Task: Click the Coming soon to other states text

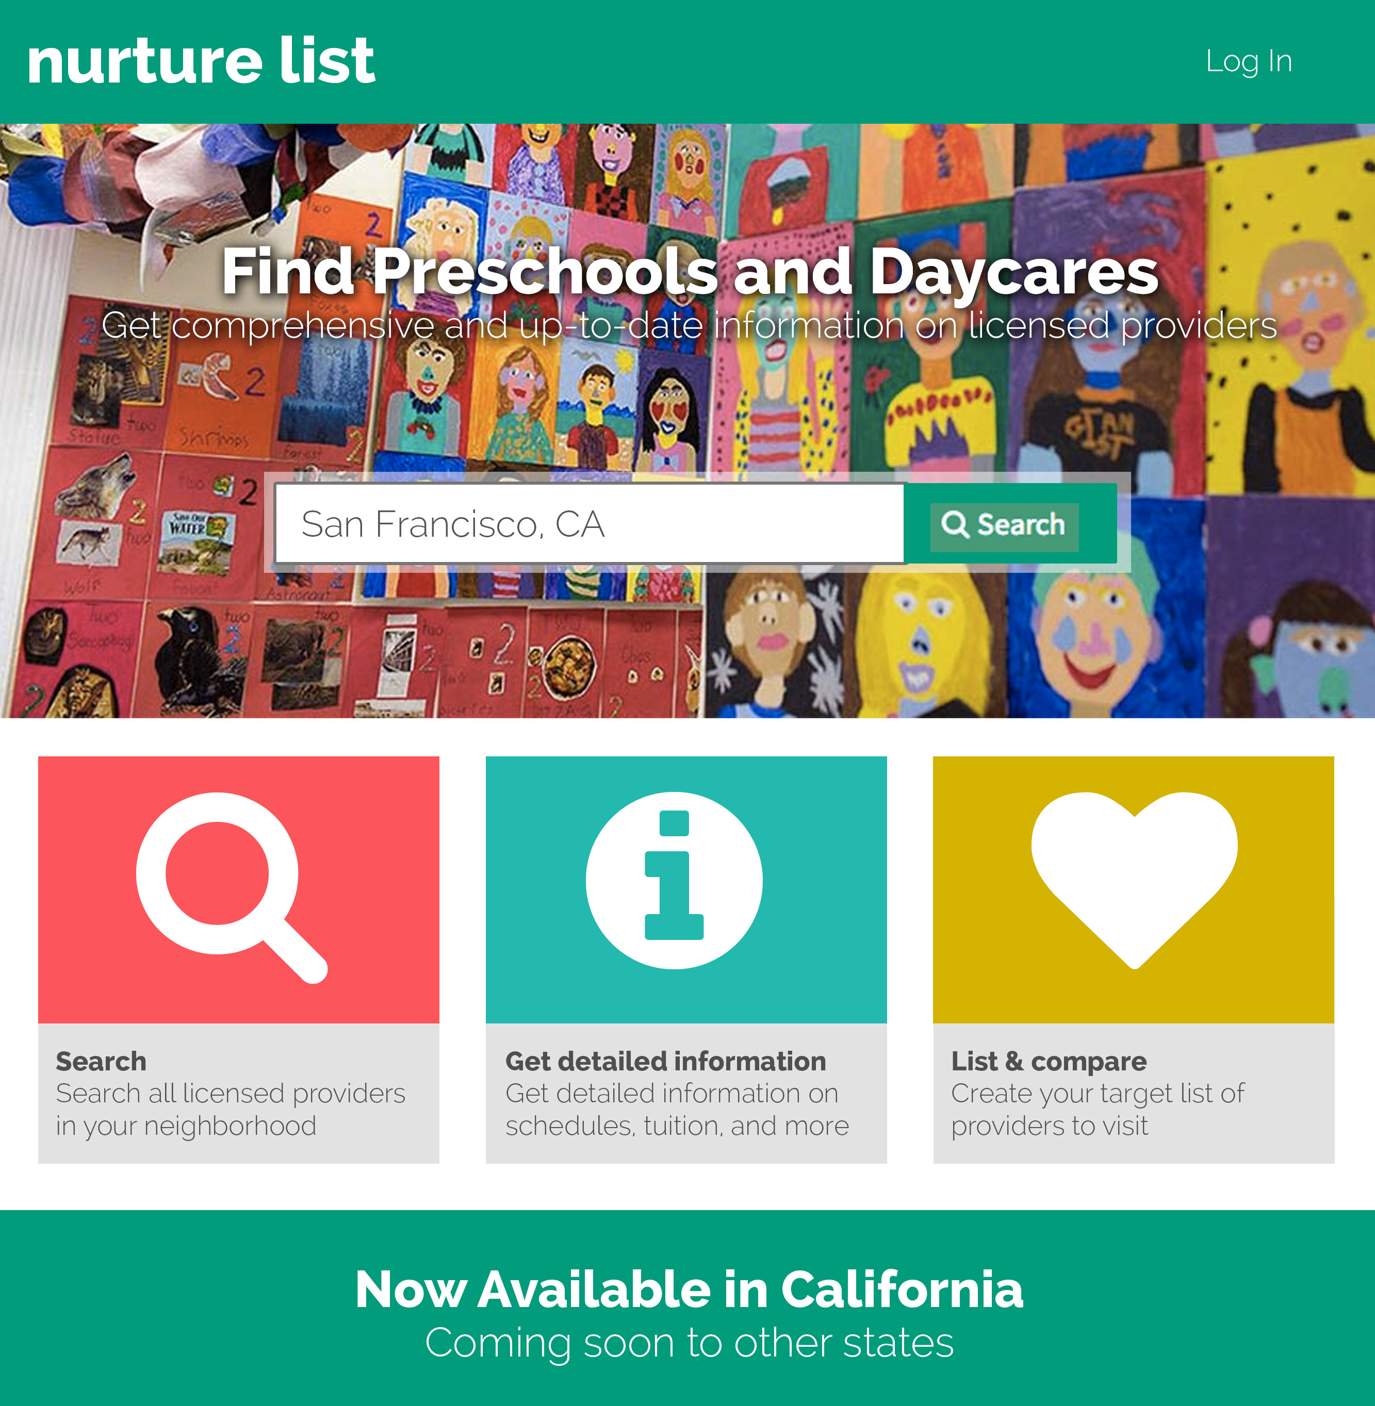Action: point(689,1343)
